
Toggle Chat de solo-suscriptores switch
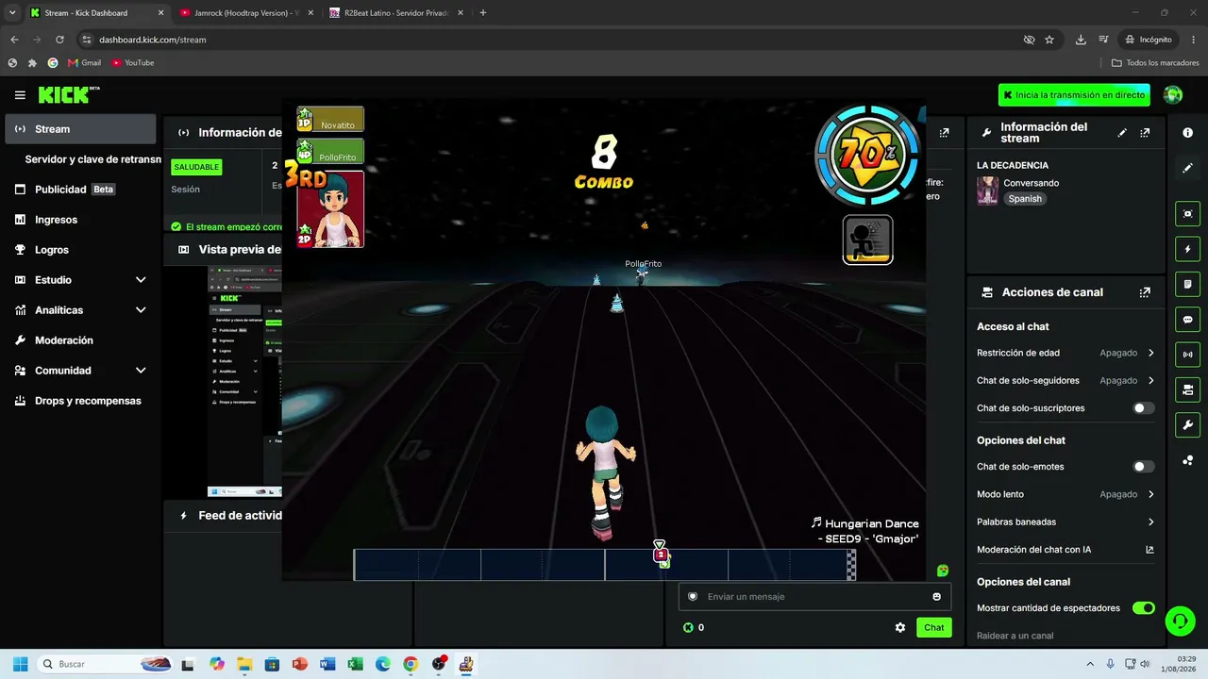[1143, 408]
